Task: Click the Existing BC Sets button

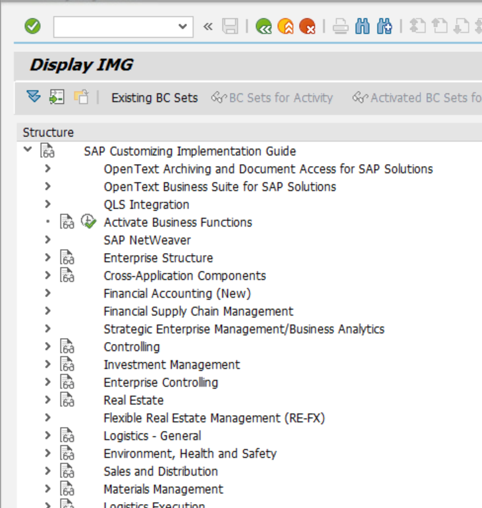Action: [154, 98]
